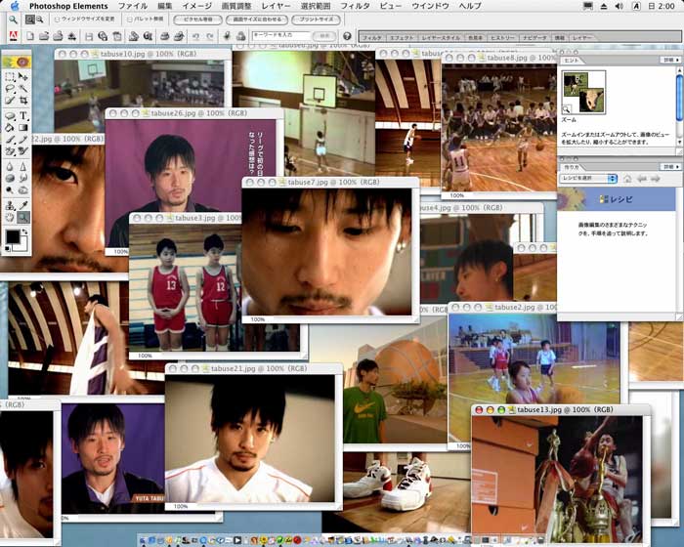Select the Red Eye Brush tool
This screenshot has width=684, height=547.
23,151
